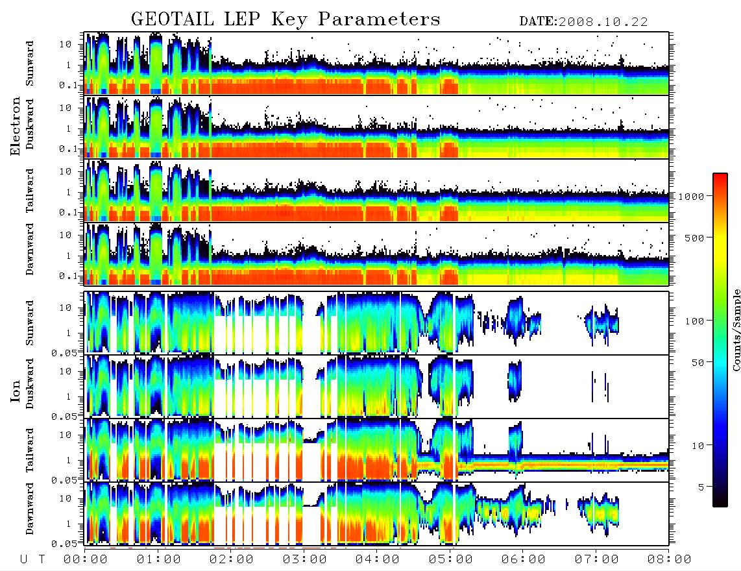
Task: Click the 01:00 time tick label
Action: (x=159, y=559)
